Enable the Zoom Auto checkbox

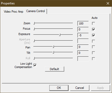94,23
